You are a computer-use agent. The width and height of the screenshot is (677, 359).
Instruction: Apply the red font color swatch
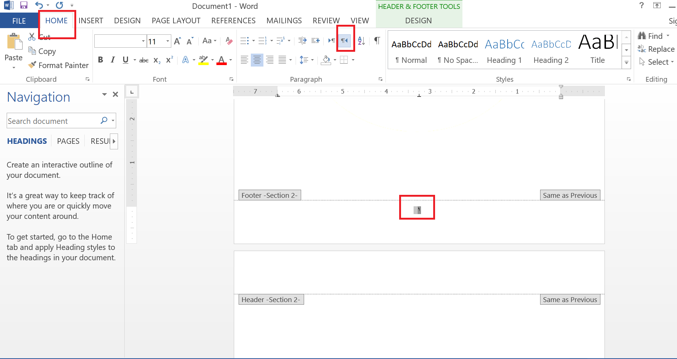coord(222,60)
